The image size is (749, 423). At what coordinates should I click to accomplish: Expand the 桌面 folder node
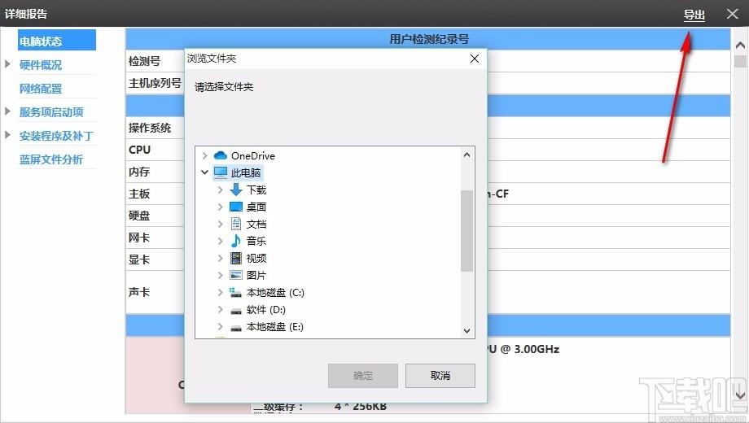pyautogui.click(x=220, y=207)
